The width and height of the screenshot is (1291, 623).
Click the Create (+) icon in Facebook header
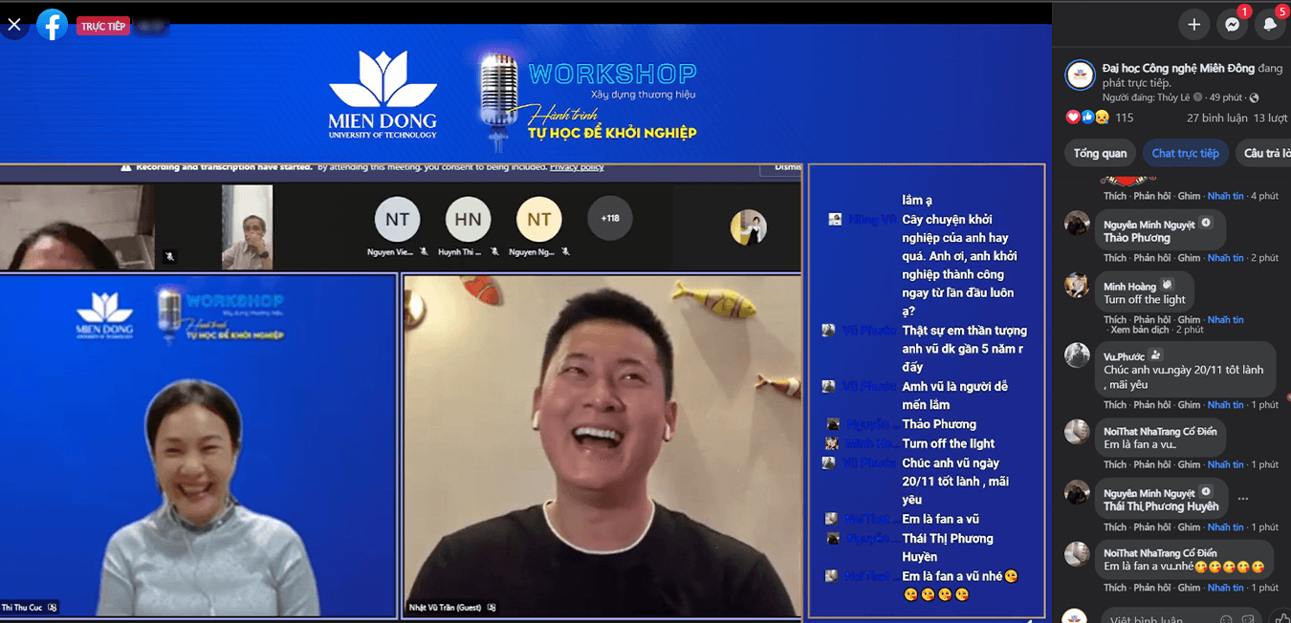coord(1193,24)
